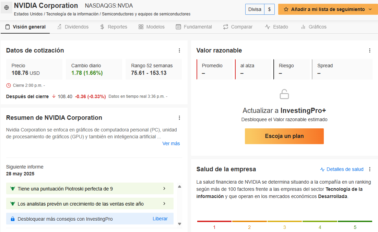Image resolution: width=378 pixels, height=232 pixels.
Task: Switch to the Comparar tab
Action: pyautogui.click(x=238, y=27)
